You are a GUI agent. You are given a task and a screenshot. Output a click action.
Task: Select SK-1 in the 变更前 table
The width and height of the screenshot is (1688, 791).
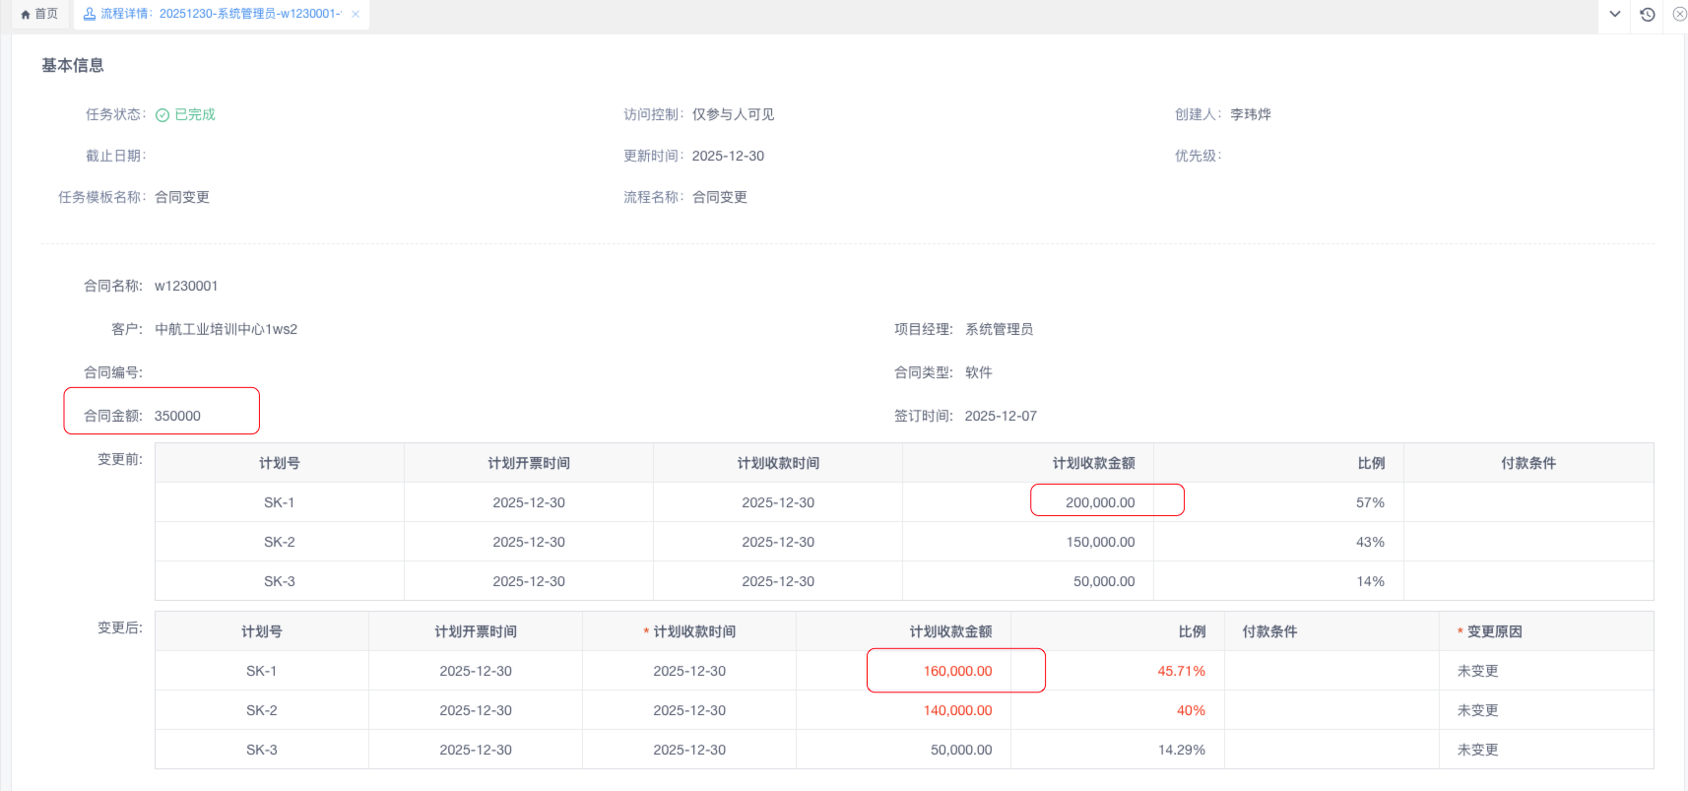(279, 502)
